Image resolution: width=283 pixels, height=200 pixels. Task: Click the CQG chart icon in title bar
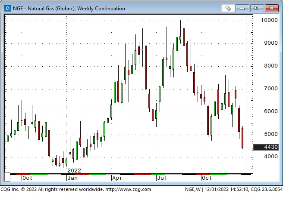tap(8, 8)
